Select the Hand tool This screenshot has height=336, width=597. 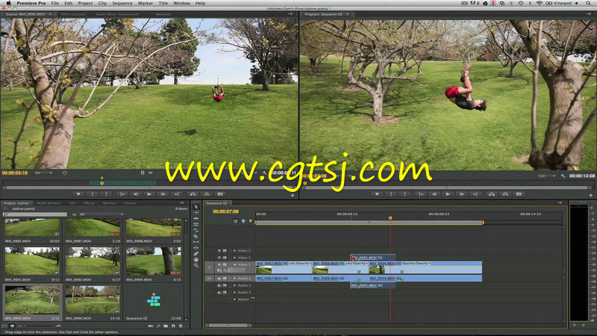click(x=196, y=259)
